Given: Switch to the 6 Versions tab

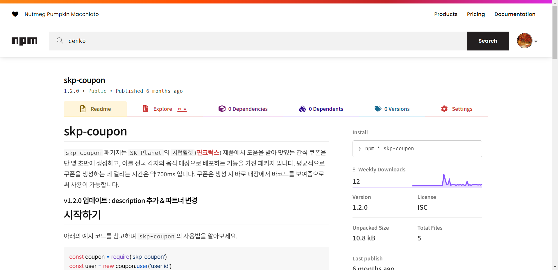Looking at the screenshot, I should (396, 109).
